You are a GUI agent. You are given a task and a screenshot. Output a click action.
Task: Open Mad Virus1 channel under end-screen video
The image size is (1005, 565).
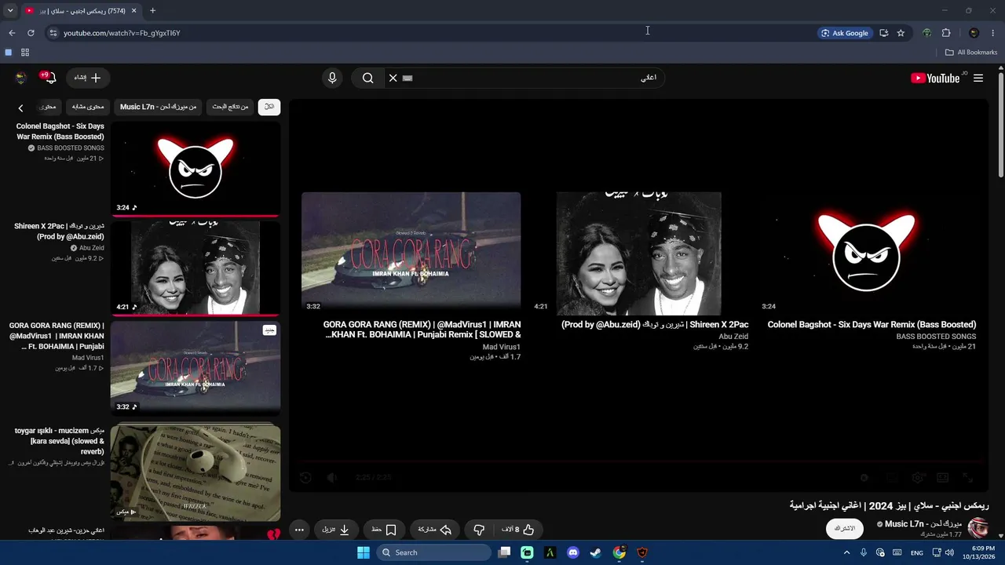pyautogui.click(x=502, y=347)
